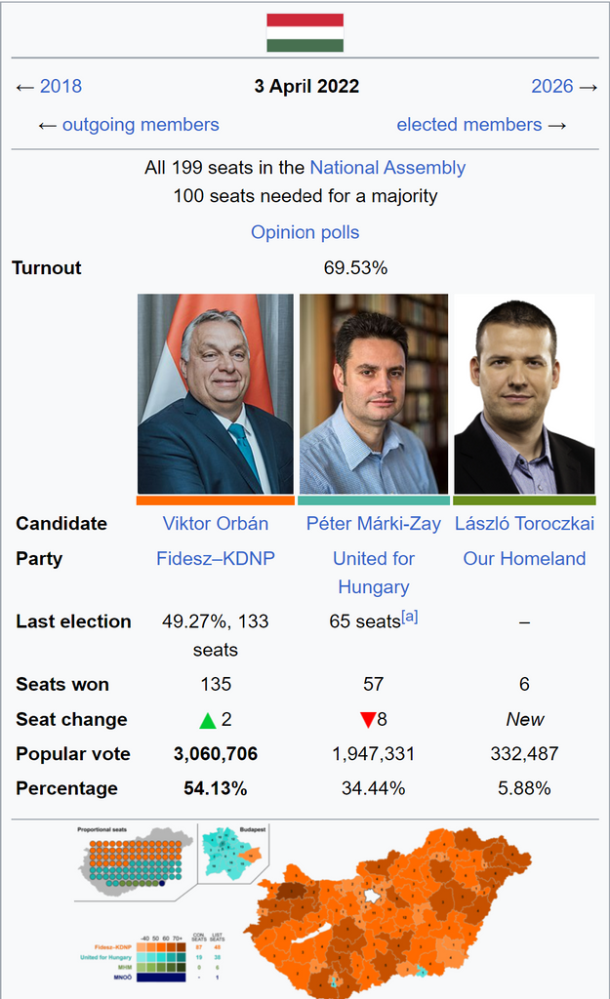The width and height of the screenshot is (610, 999).
Task: Go to the 2018 election page
Action: point(61,86)
